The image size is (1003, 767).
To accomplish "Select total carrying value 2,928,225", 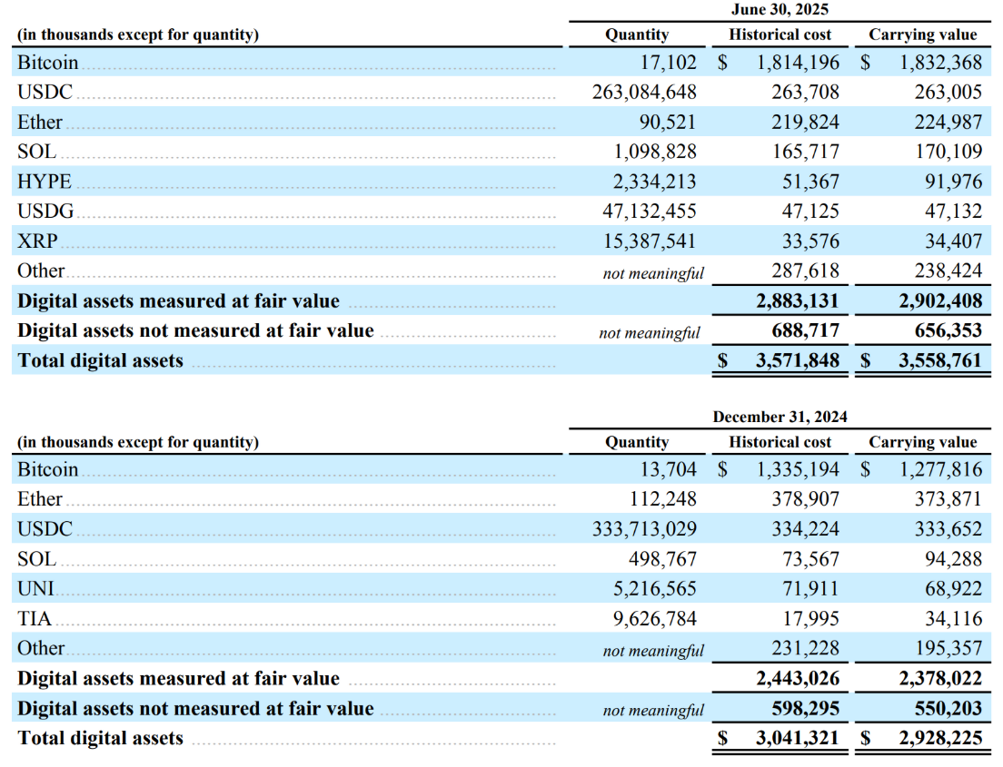I will pos(940,738).
